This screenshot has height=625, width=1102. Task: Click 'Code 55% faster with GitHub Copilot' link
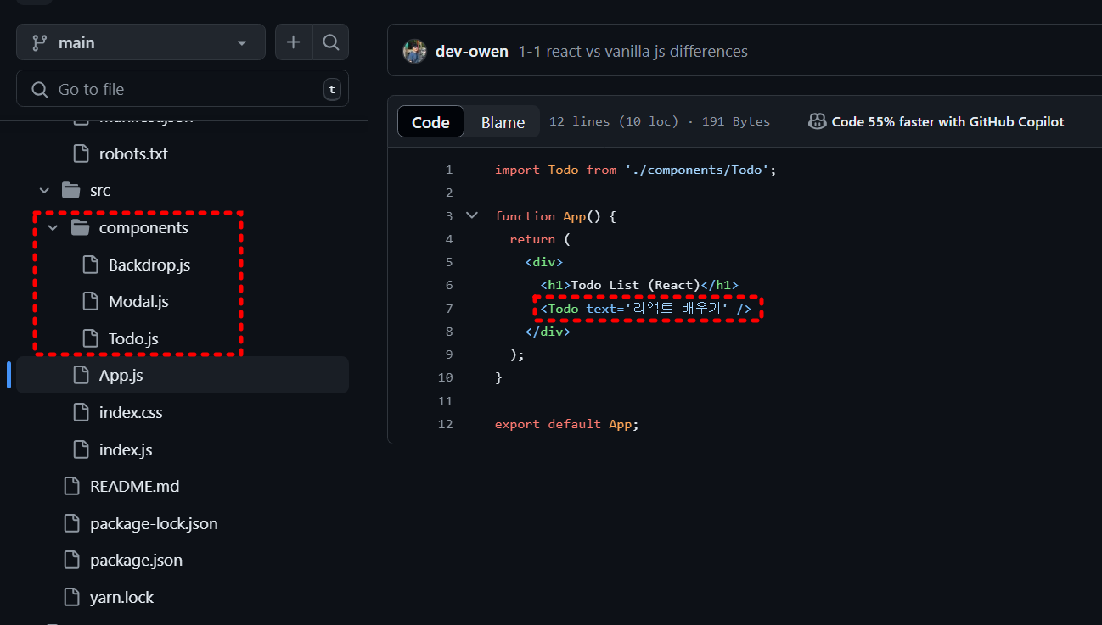(x=947, y=122)
